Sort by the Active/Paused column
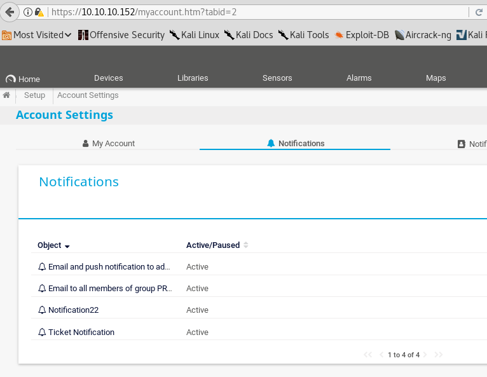 click(213, 245)
